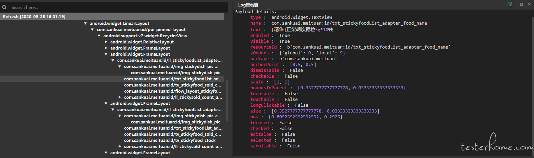The height and width of the screenshot is (158, 534).
Task: Select the tv_stickyfood_stock tree row
Action: (x=170, y=141)
